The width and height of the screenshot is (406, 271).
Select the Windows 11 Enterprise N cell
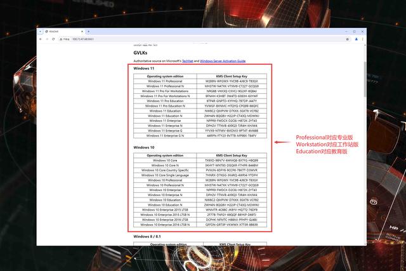(165, 126)
